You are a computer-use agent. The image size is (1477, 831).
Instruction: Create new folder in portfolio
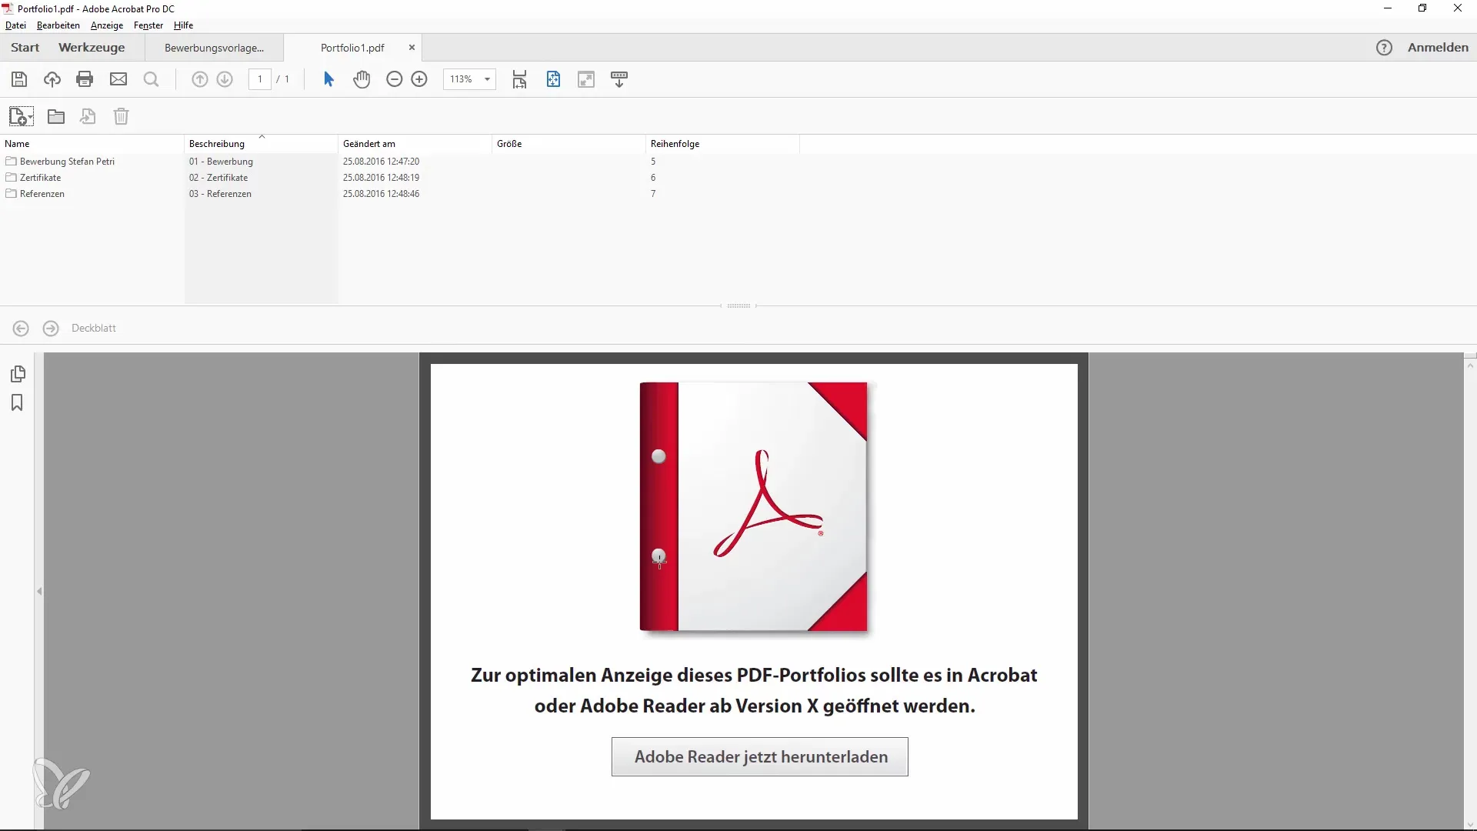[x=56, y=116]
